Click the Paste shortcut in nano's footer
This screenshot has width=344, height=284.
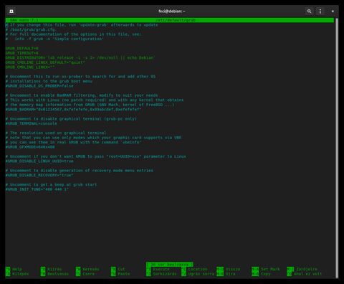click(120, 274)
